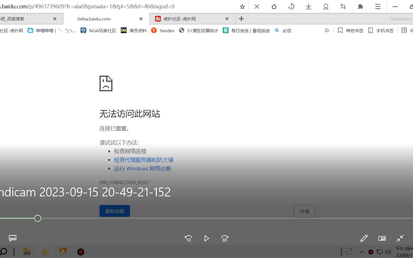Click the video progress slider handle

(38, 218)
